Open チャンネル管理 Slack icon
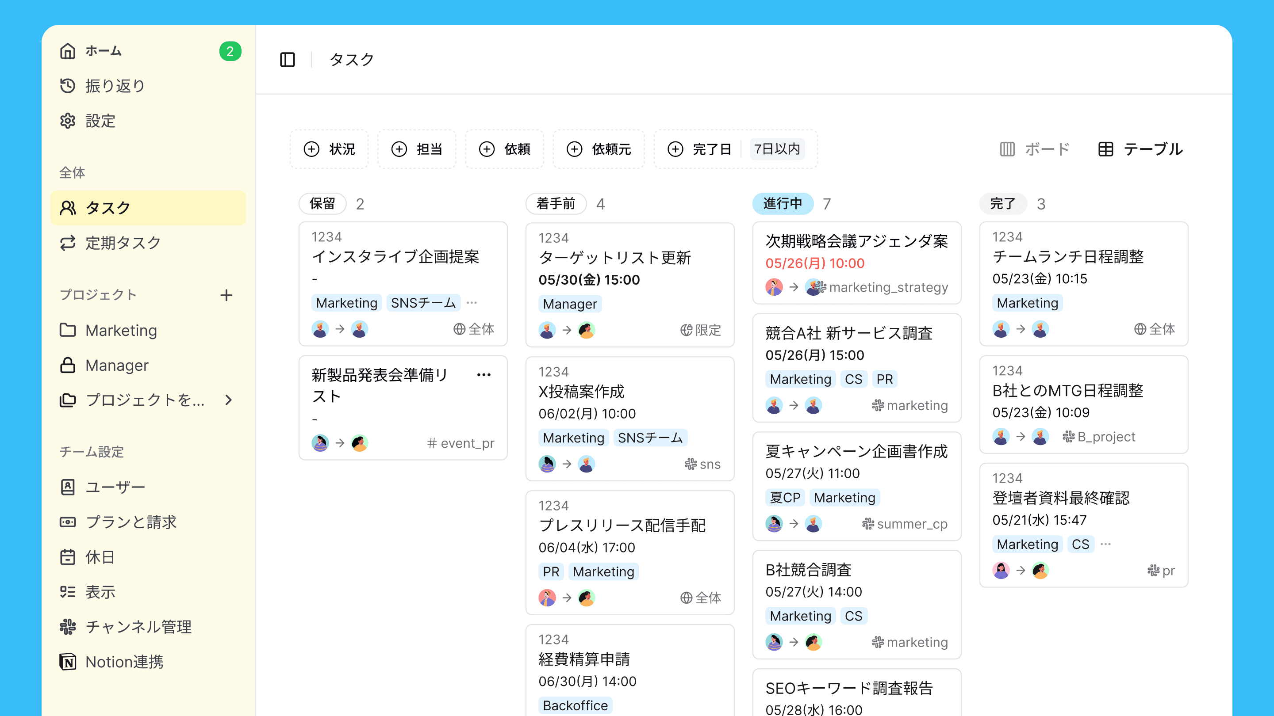1274x716 pixels. [68, 627]
